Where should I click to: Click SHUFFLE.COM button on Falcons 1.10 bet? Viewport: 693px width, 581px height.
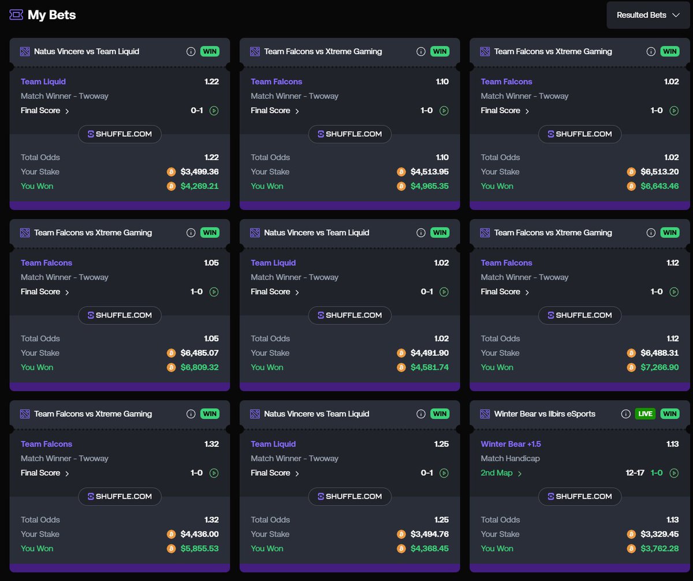(x=349, y=134)
